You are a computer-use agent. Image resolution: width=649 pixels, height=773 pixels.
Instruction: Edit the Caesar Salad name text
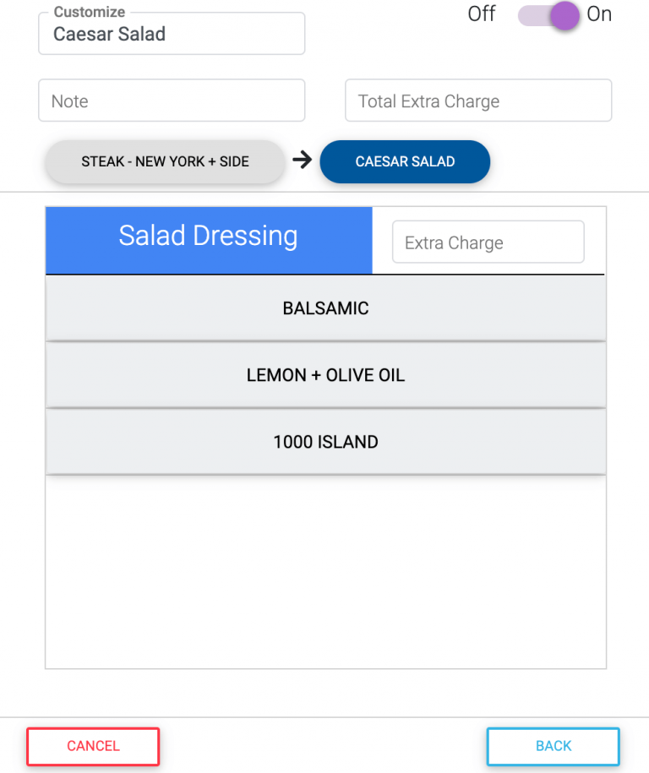click(171, 34)
